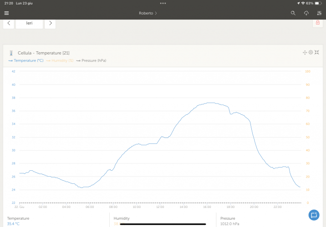Screen dimensions: 326x227
Task: Open the Ieri date range selector
Action: (x=29, y=23)
